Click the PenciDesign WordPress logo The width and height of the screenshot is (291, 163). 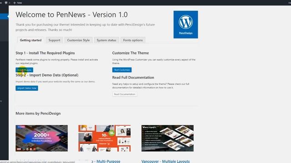click(186, 24)
